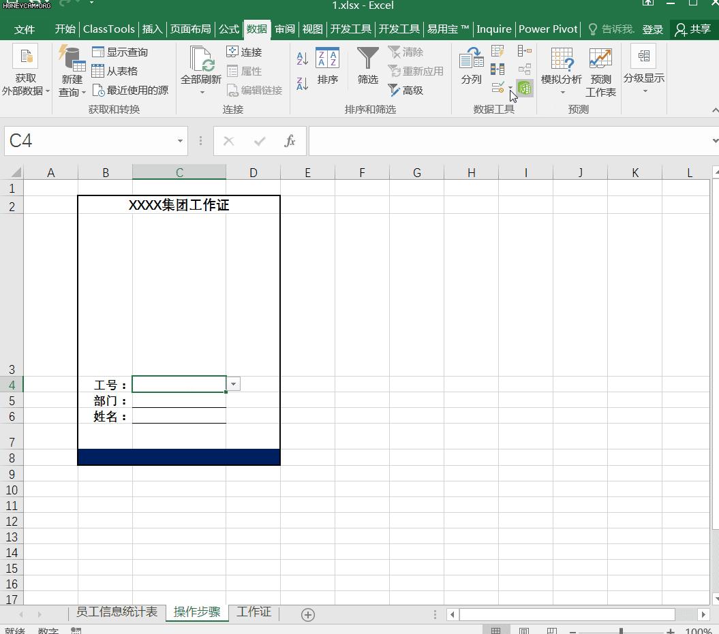Expand the Data Validation dropdown arrow
Viewport: 719px width, 634px height.
click(x=510, y=87)
